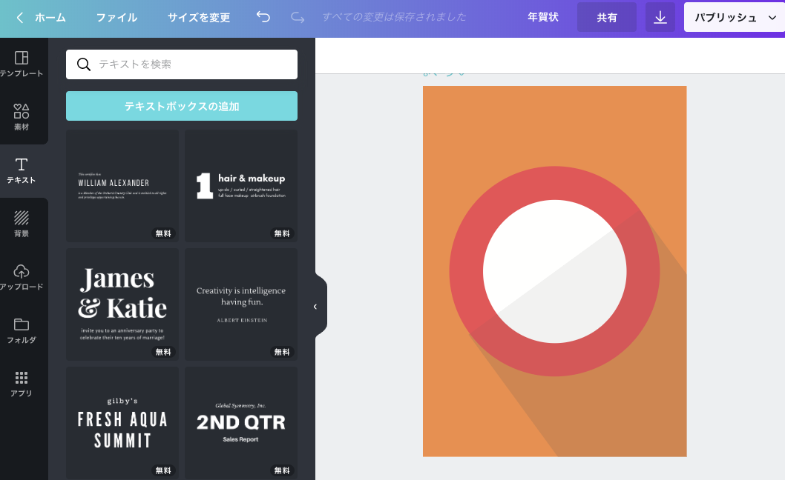Click in the テキストを検索 search field

point(182,64)
